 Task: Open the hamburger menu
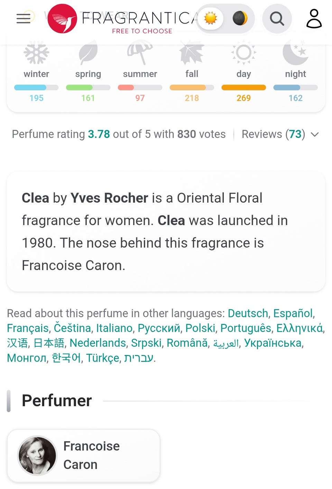pos(24,18)
